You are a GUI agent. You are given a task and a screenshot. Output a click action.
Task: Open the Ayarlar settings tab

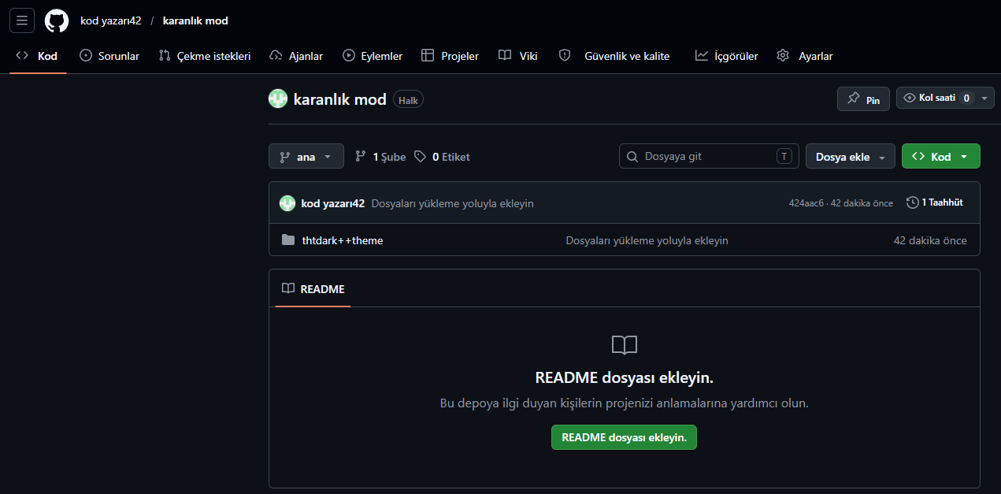point(804,56)
